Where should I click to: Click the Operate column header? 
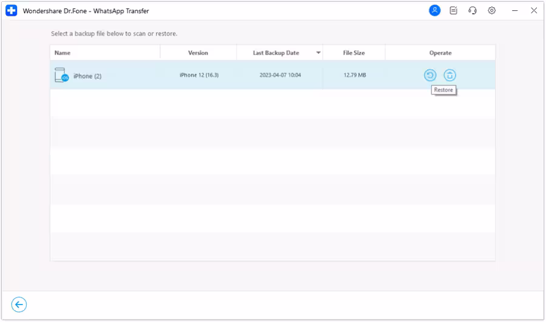[440, 53]
